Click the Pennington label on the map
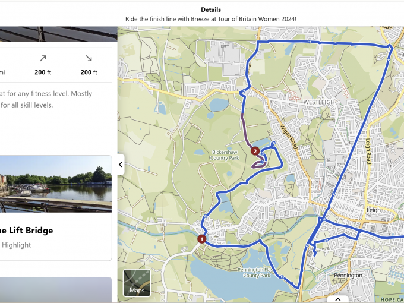This screenshot has height=303, width=404. (348, 276)
